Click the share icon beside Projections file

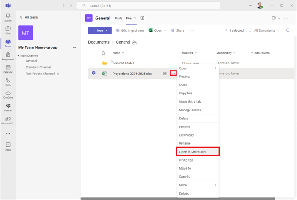click(x=165, y=73)
